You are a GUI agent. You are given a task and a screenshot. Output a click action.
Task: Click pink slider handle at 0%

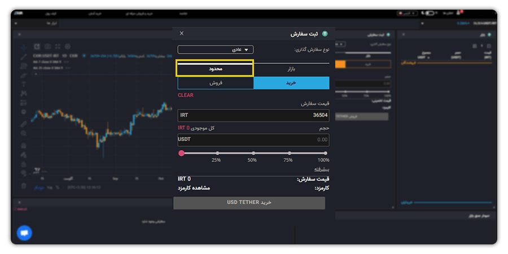(x=181, y=153)
